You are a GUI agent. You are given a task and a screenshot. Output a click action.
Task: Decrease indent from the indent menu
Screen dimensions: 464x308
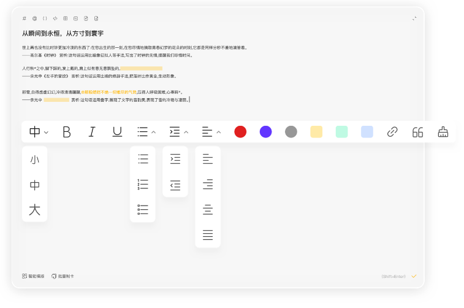[175, 185]
